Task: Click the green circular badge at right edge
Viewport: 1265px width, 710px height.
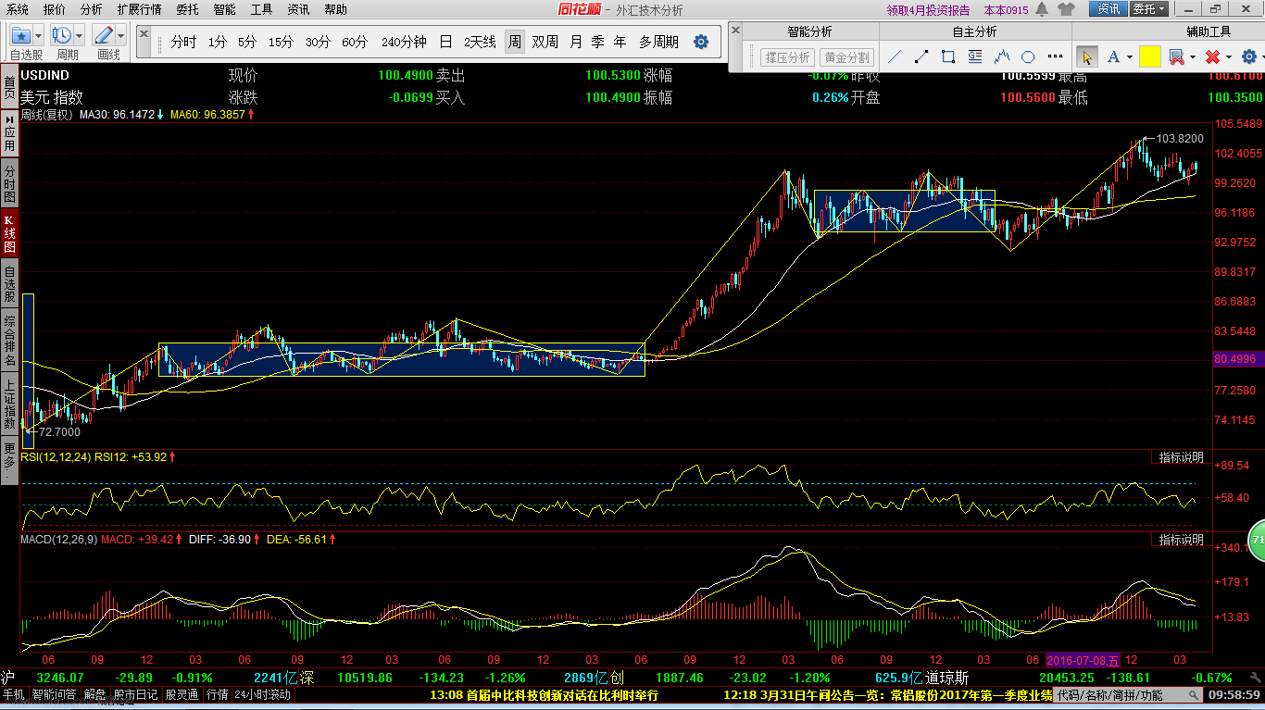Action: coord(1258,540)
